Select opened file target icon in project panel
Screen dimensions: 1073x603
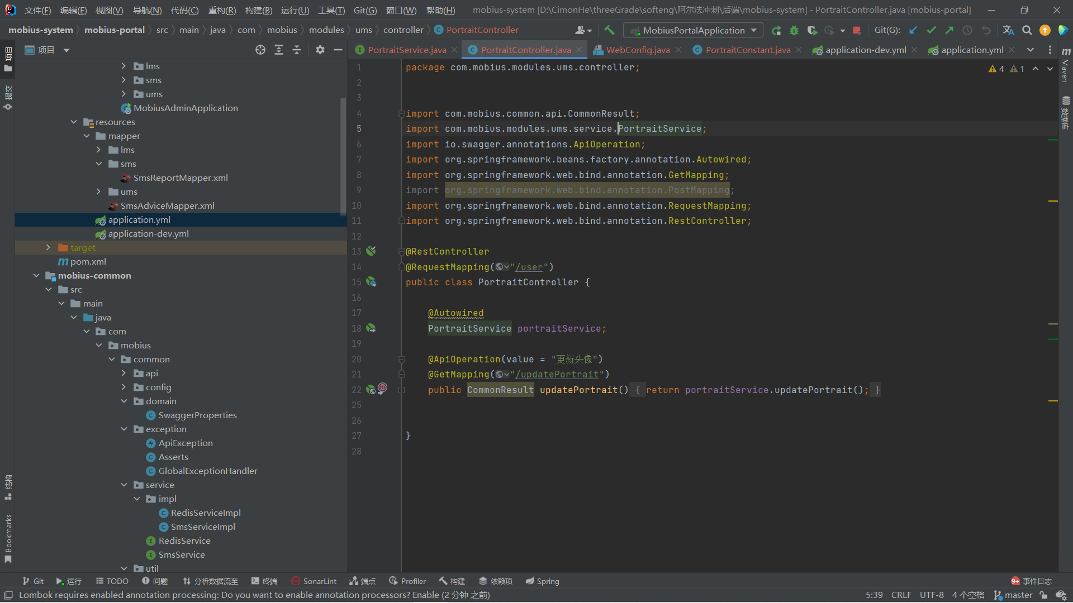tap(260, 50)
